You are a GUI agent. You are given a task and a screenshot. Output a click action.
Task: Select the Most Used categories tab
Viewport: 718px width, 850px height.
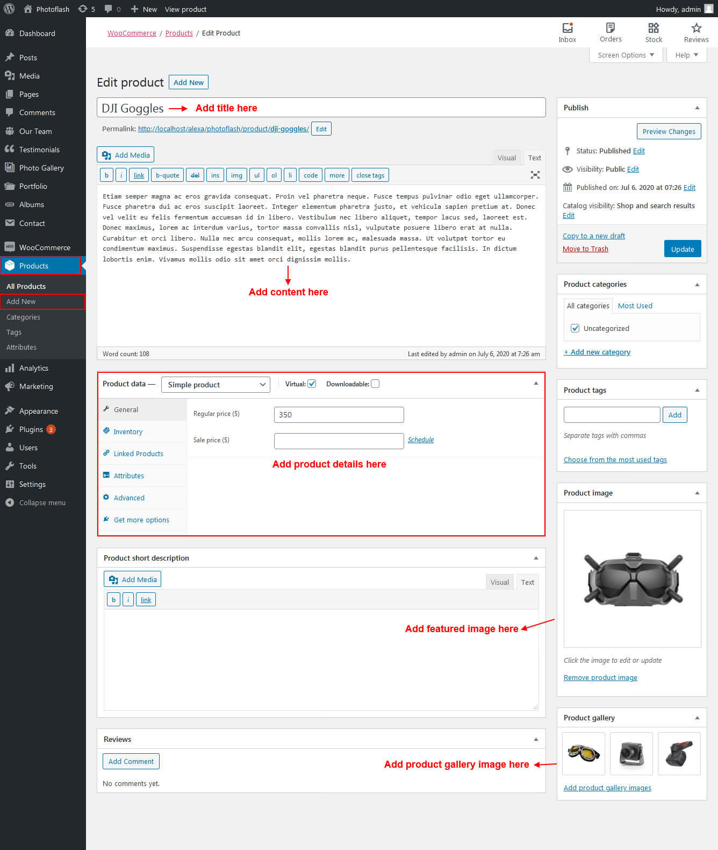635,306
